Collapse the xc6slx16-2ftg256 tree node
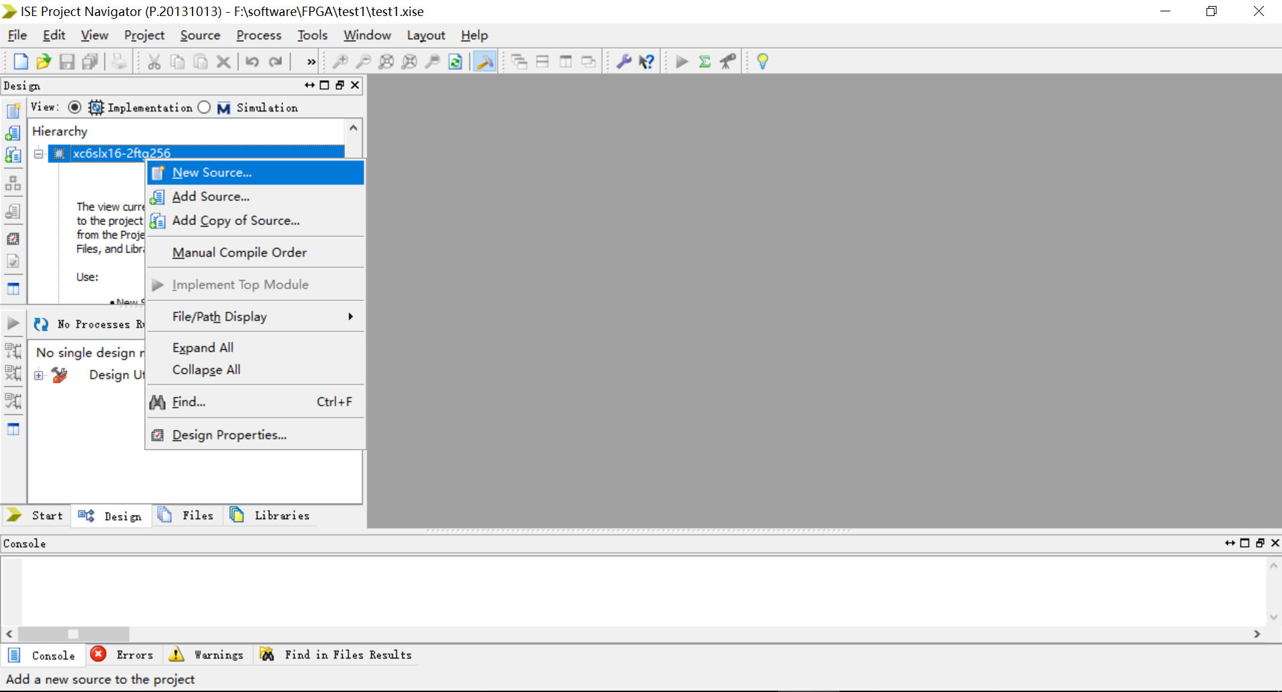The height and width of the screenshot is (692, 1282). [38, 153]
